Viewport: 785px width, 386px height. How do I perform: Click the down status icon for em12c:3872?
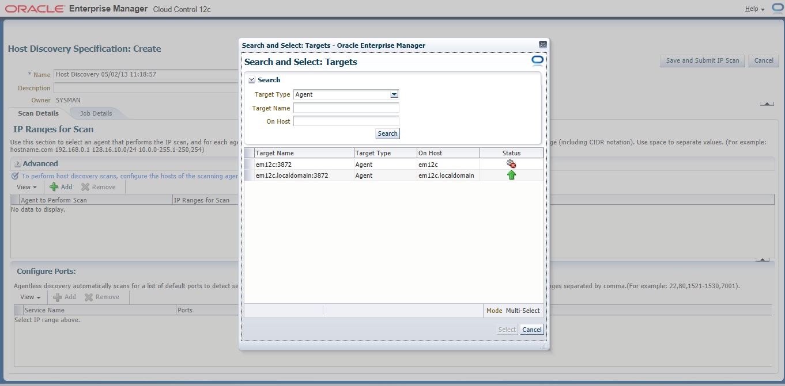point(511,165)
